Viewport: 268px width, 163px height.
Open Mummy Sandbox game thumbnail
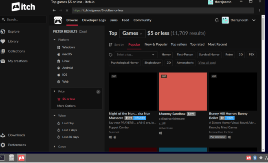coord(183,92)
